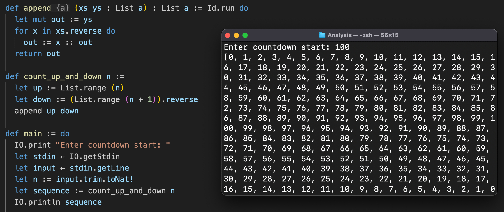Viewport: 504px width, 212px height.
Task: Close the Analysis terminal window
Action: pos(228,35)
